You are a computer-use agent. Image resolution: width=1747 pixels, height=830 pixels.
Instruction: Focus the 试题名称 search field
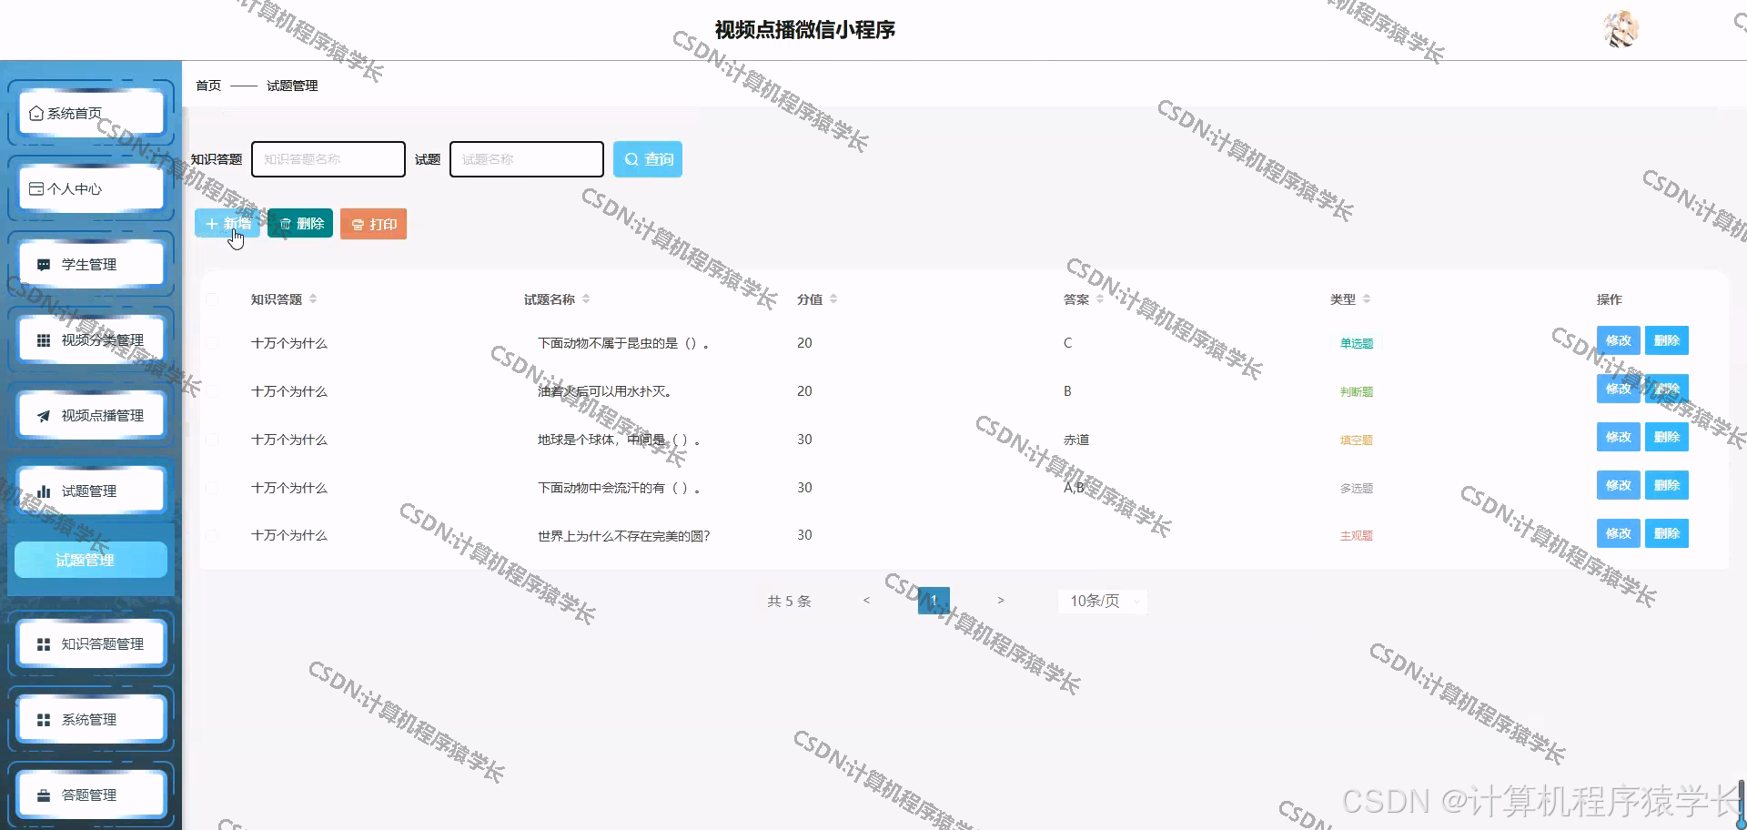pos(527,159)
